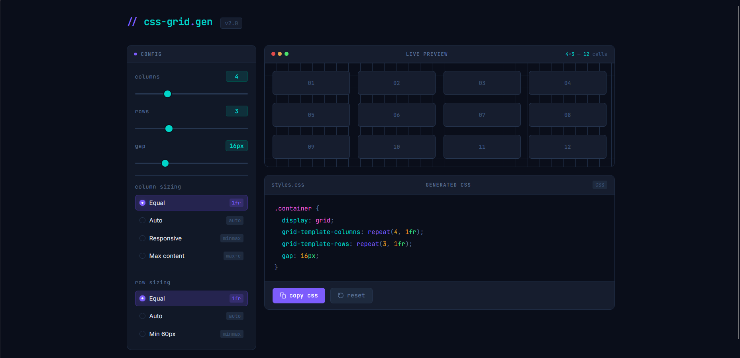This screenshot has height=358, width=740.
Task: Click the .container selector line
Action: pos(297,209)
